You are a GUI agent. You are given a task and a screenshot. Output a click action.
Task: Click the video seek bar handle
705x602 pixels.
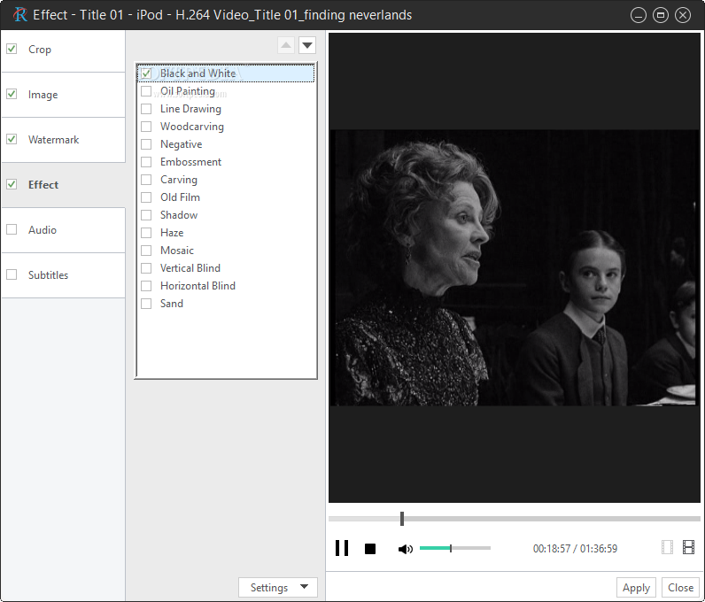pyautogui.click(x=402, y=519)
